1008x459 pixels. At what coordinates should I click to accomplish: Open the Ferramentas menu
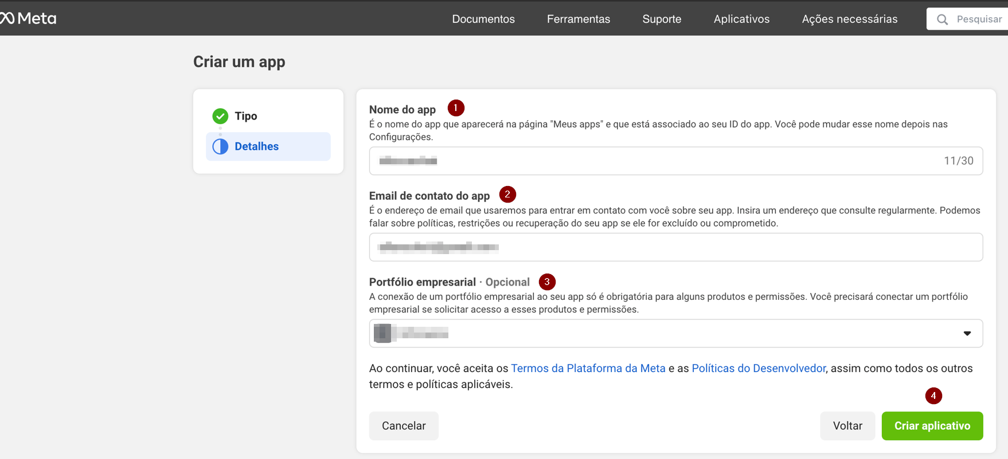point(578,19)
